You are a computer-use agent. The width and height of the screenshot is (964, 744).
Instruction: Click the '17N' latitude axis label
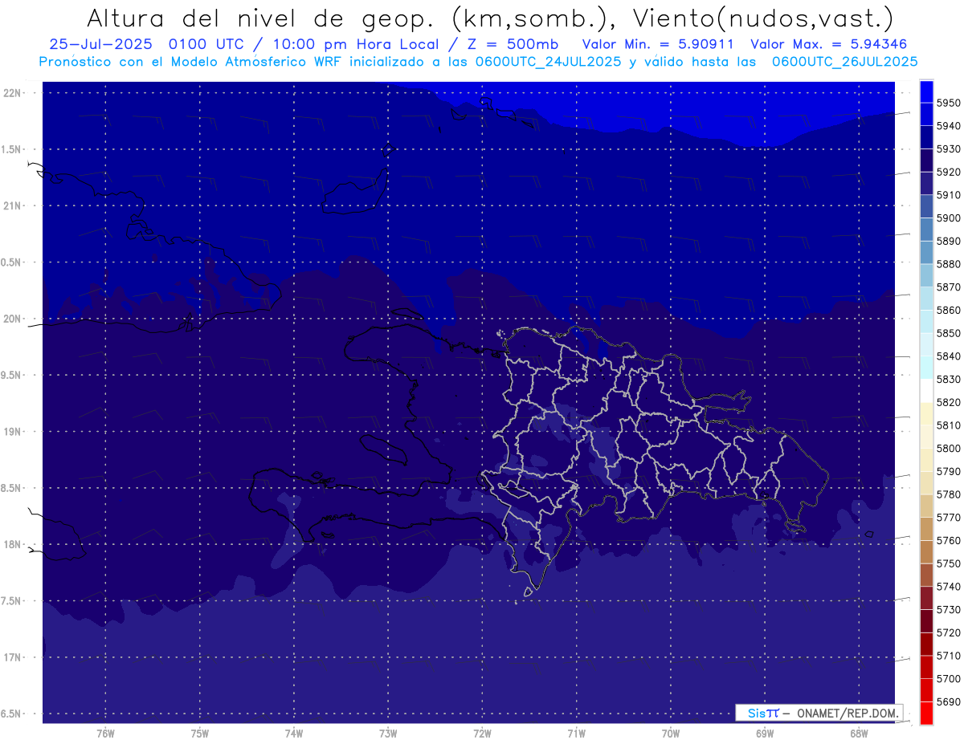13,658
